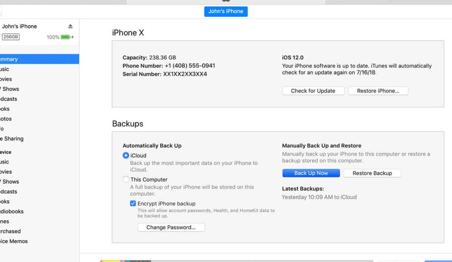Click the John's iPhone name in sidebar
This screenshot has height=262, width=452.
19,26
